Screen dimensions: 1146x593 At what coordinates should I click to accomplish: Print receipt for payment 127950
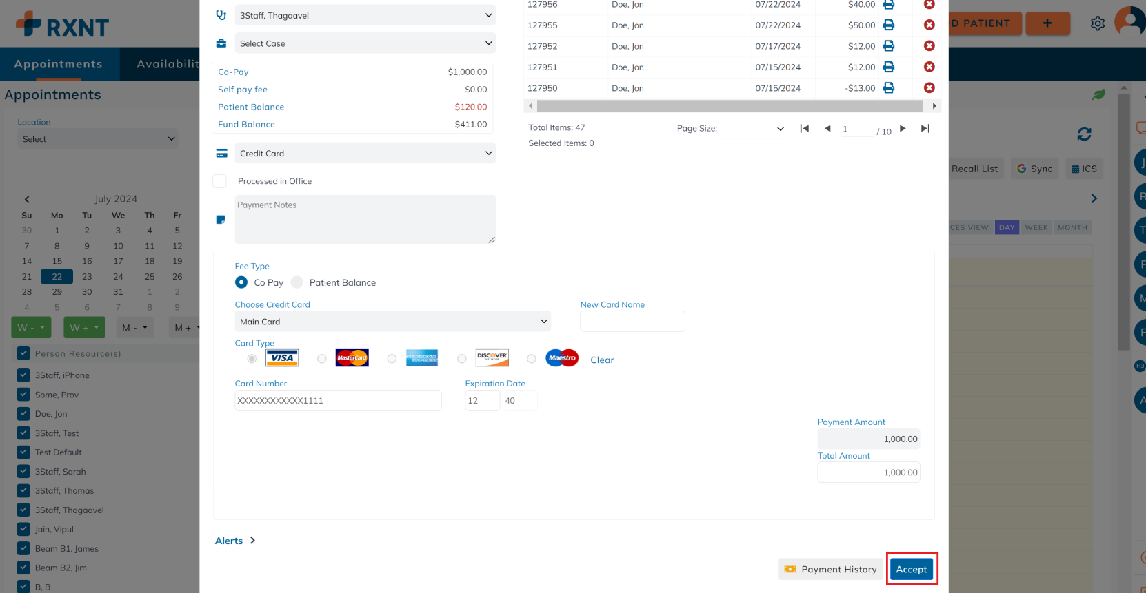click(889, 88)
